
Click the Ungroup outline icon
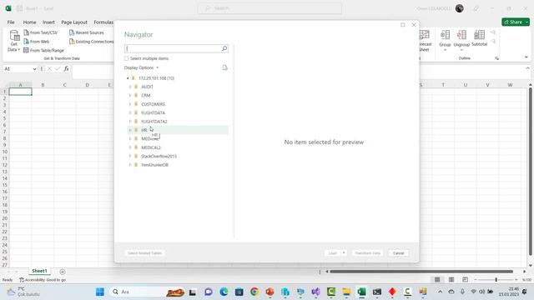click(461, 35)
